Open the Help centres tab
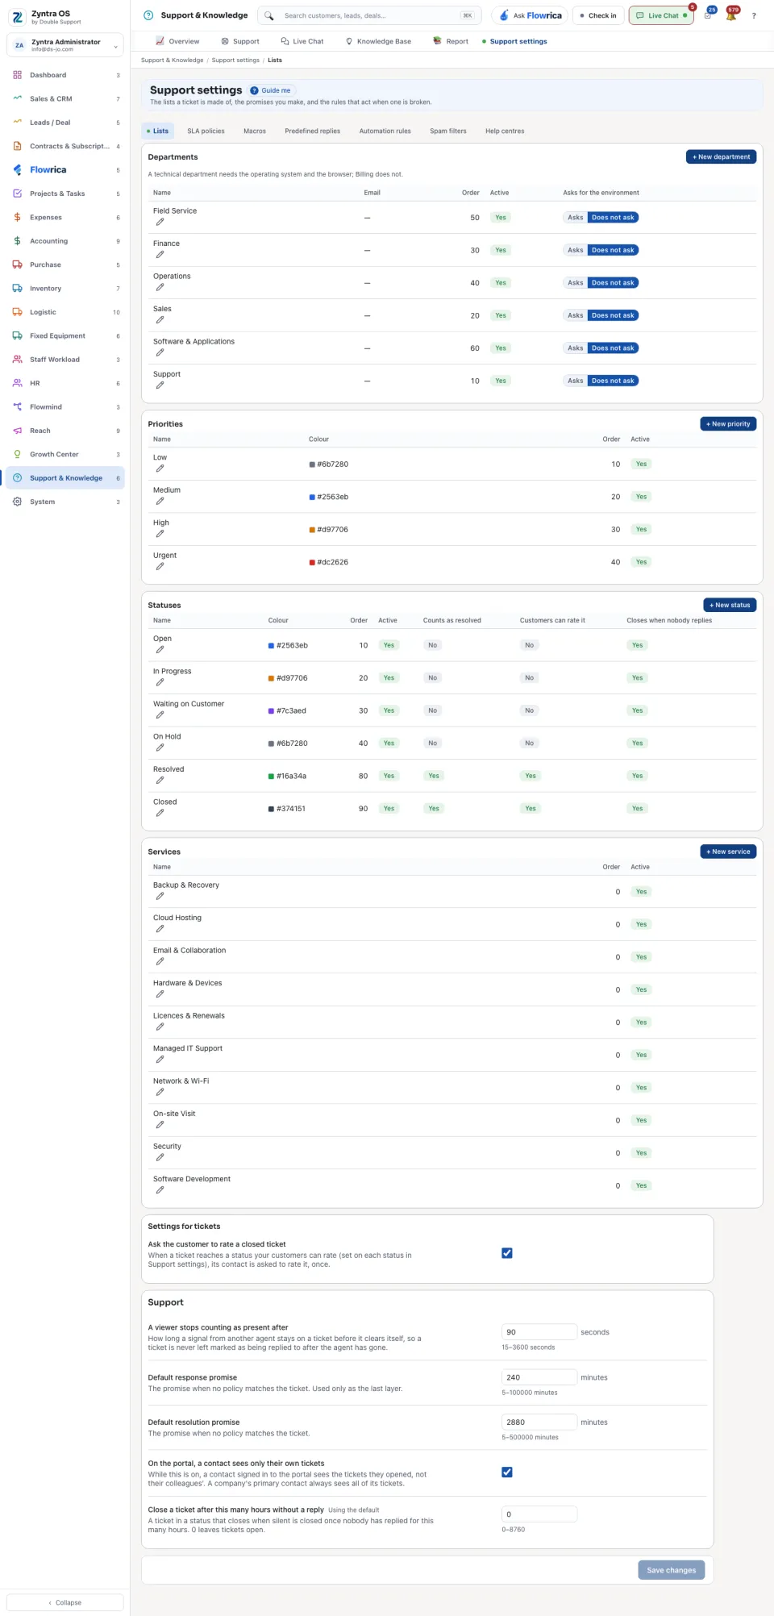The image size is (774, 1616). [x=505, y=131]
